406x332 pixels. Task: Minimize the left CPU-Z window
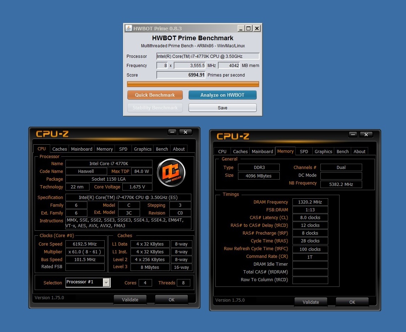(172, 132)
